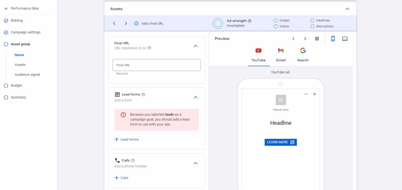The image size is (402, 190).
Task: Focus the Final URL input field
Action: click(156, 65)
